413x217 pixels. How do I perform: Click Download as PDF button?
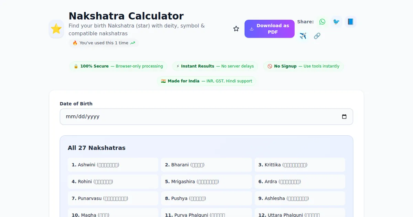pos(269,29)
